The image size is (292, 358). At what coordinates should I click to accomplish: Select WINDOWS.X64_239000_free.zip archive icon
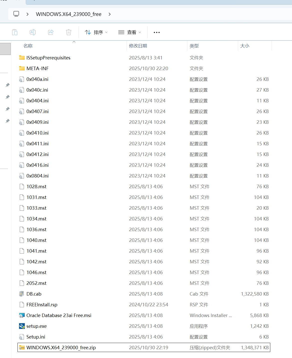coord(22,348)
